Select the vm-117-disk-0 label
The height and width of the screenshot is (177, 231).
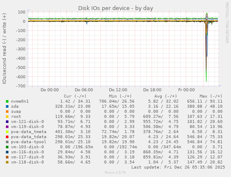pyautogui.click(x=27, y=157)
